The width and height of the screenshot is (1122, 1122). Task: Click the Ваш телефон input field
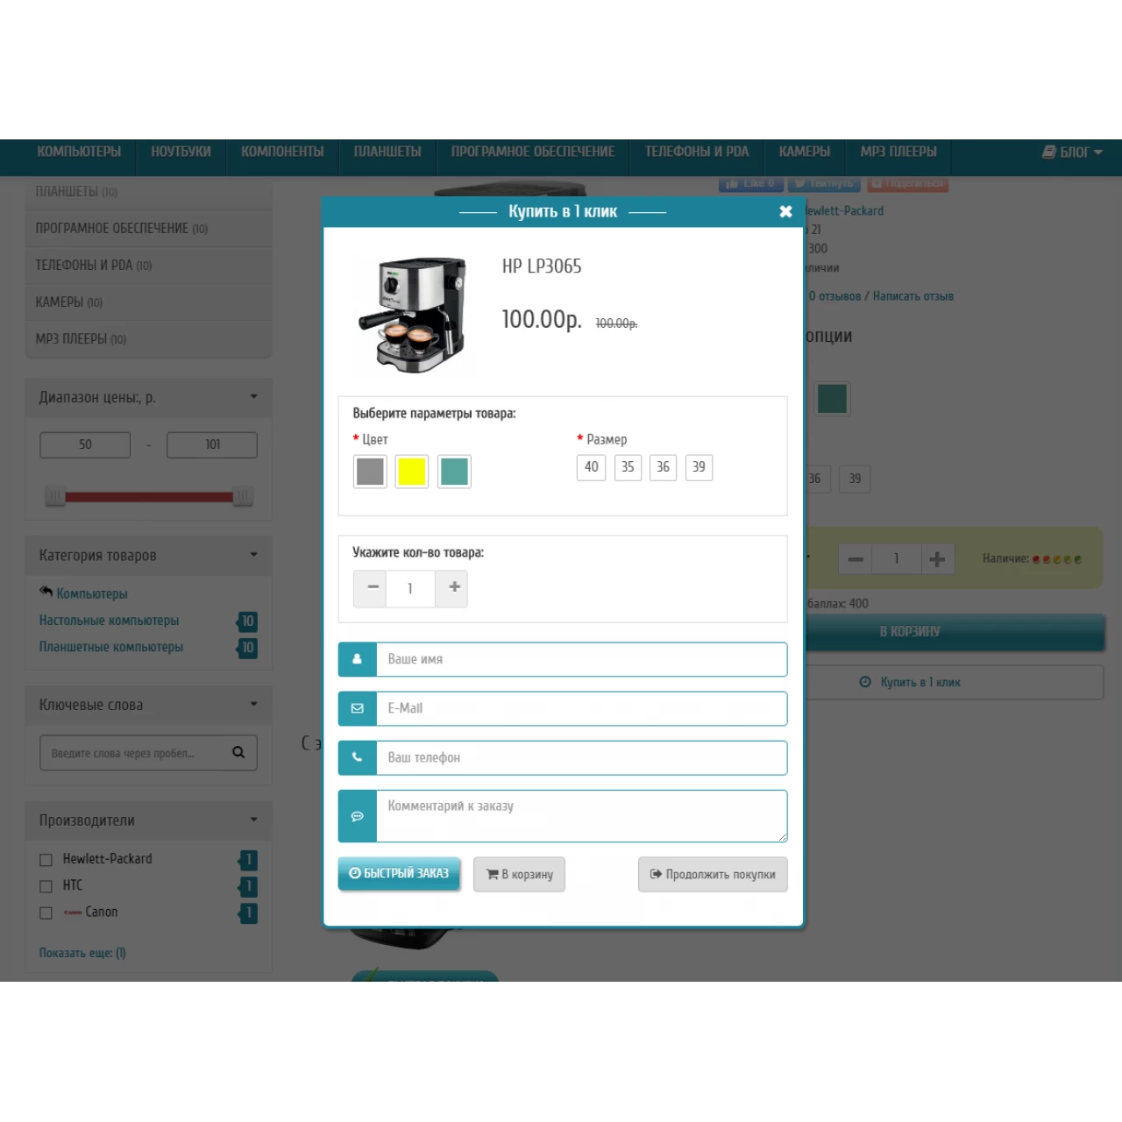pos(582,757)
